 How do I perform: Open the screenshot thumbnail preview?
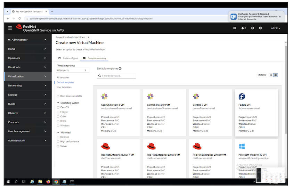click(x=270, y=175)
